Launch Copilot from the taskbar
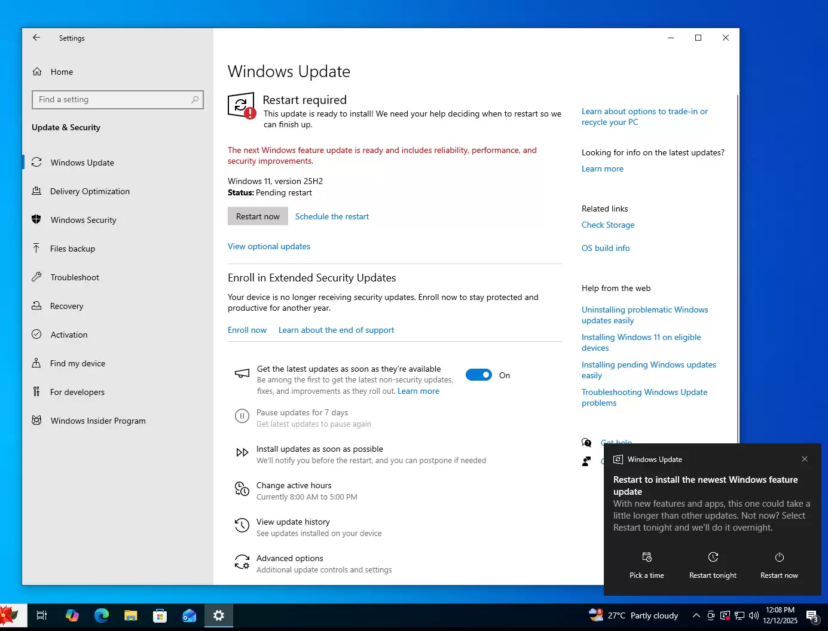The height and width of the screenshot is (631, 828). [72, 615]
